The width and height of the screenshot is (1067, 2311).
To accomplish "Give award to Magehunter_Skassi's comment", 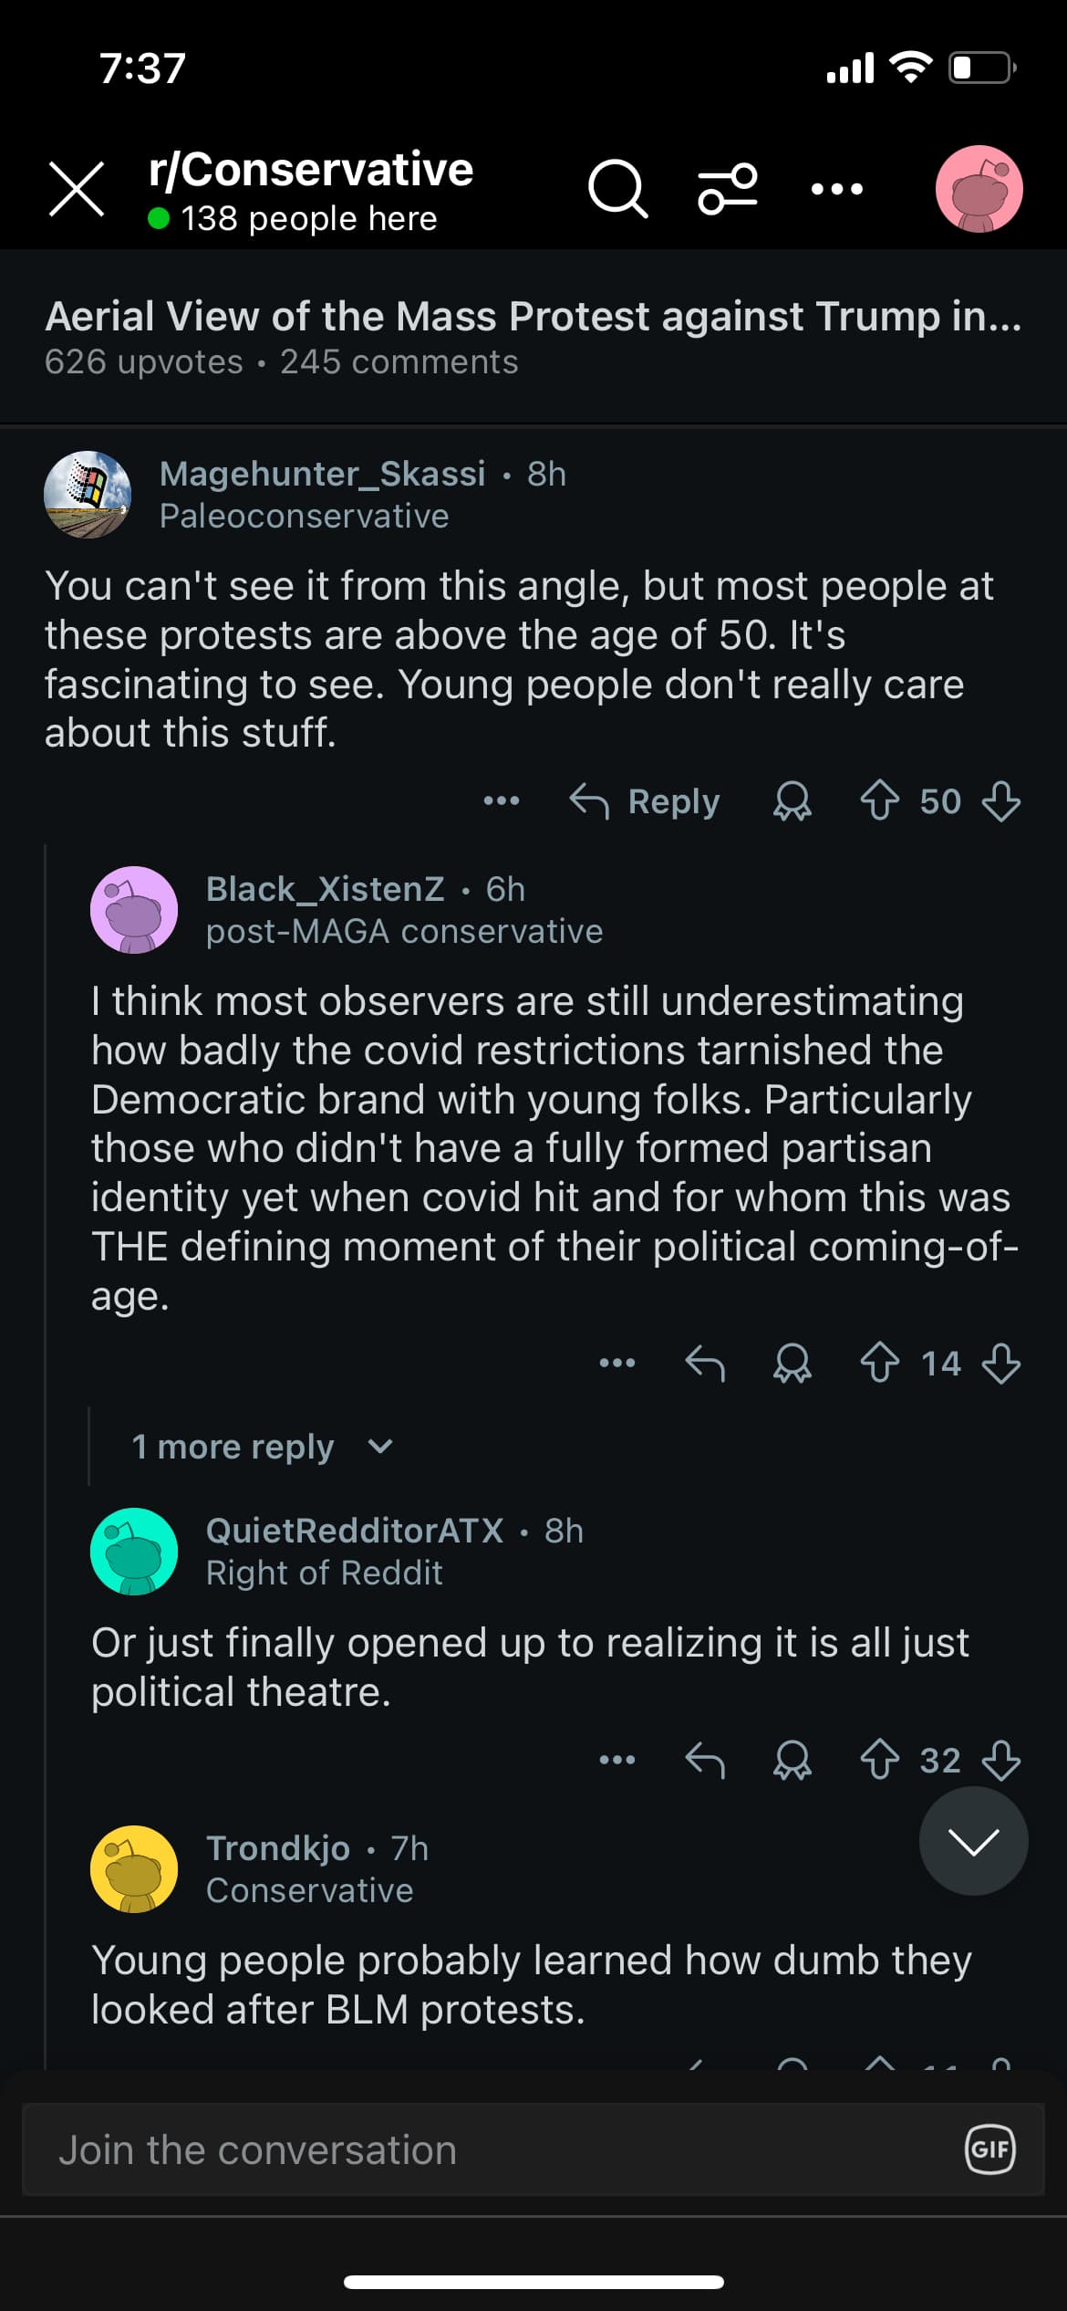I will [792, 801].
